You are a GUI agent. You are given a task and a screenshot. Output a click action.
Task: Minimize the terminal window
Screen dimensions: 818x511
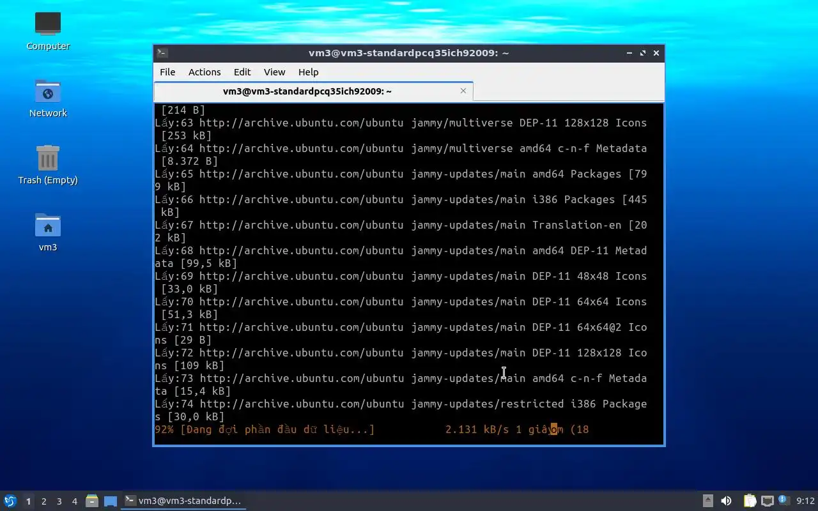[x=629, y=53]
